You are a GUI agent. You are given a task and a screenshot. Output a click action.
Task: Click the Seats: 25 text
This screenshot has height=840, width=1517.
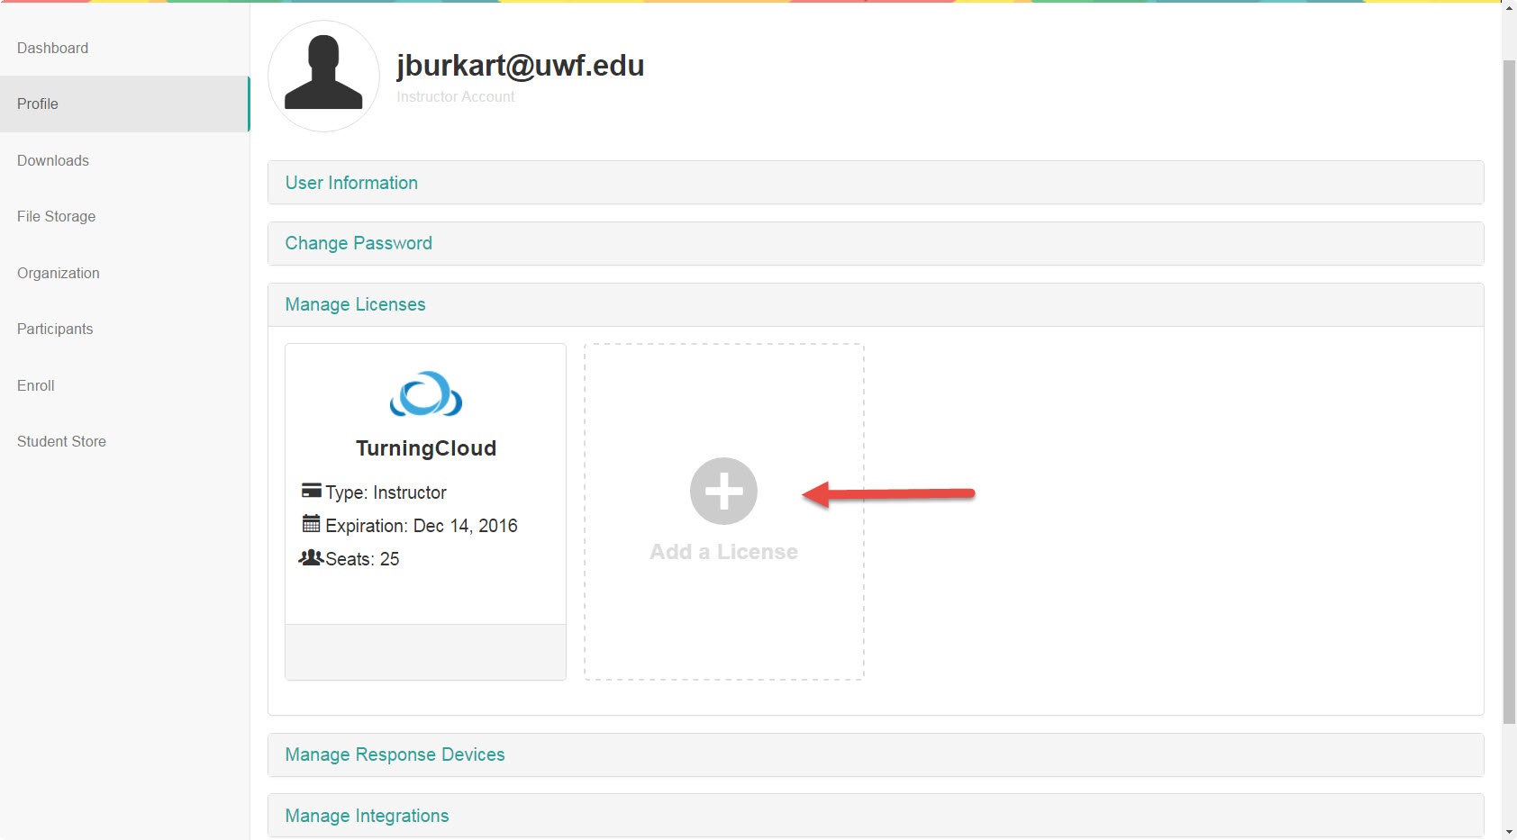(362, 559)
